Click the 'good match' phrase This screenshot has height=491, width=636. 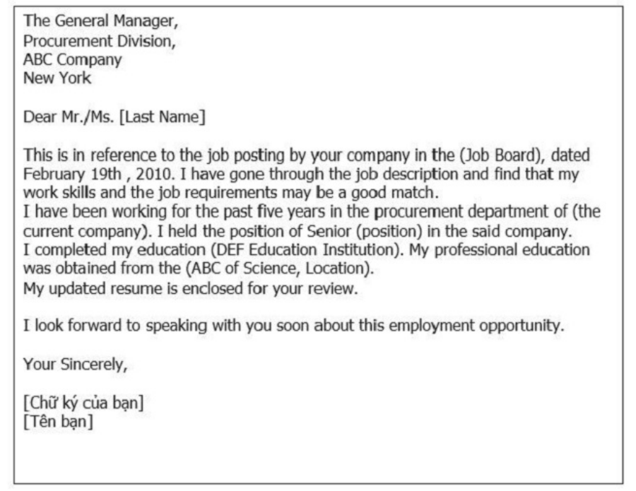(x=393, y=193)
